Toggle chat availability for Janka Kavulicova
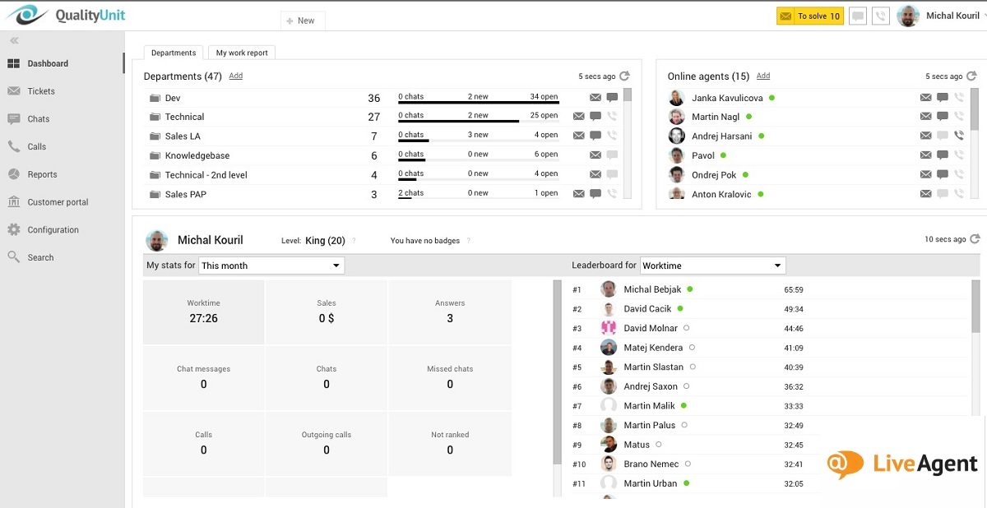Image resolution: width=987 pixels, height=508 pixels. (x=942, y=97)
